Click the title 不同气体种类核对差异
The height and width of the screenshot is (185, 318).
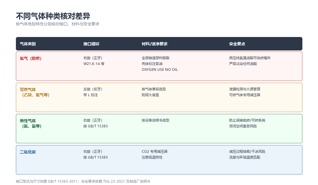53,16
